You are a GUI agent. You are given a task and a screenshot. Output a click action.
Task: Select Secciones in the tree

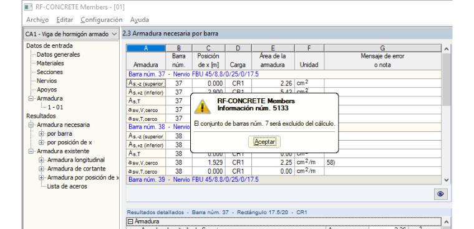coord(50,72)
